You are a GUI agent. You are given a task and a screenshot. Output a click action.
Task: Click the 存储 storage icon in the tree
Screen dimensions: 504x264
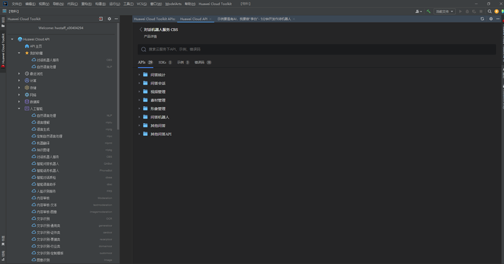coord(27,87)
